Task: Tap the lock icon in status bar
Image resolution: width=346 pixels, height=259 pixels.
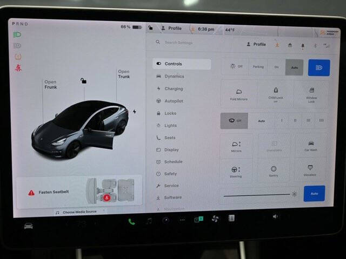Action: coord(150,28)
